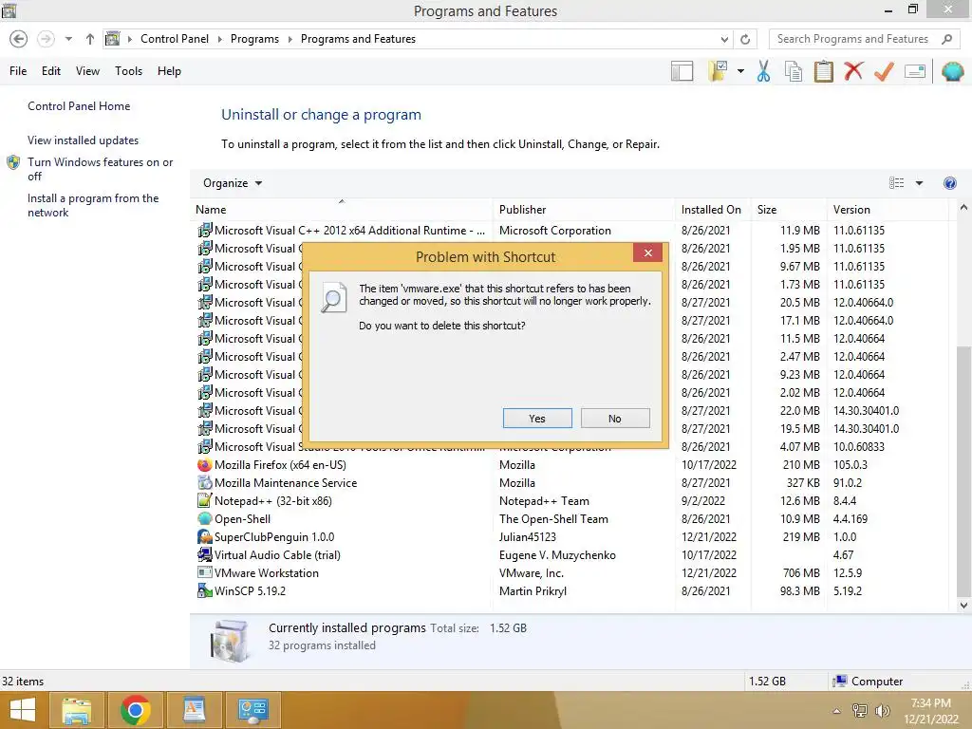Open the Organize dropdown
Viewport: 972px width, 729px height.
coord(233,183)
